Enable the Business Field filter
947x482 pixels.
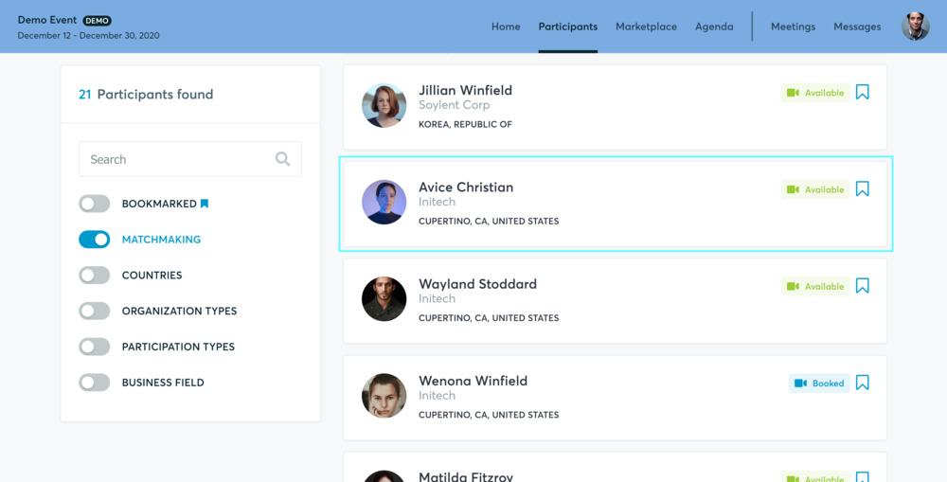click(x=94, y=383)
